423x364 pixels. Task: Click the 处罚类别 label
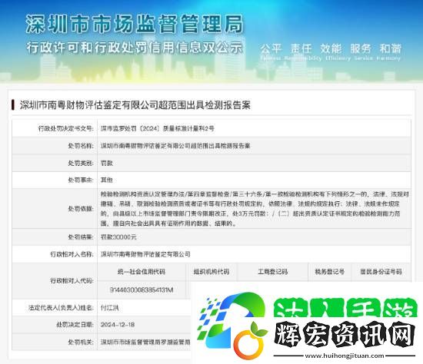81,163
